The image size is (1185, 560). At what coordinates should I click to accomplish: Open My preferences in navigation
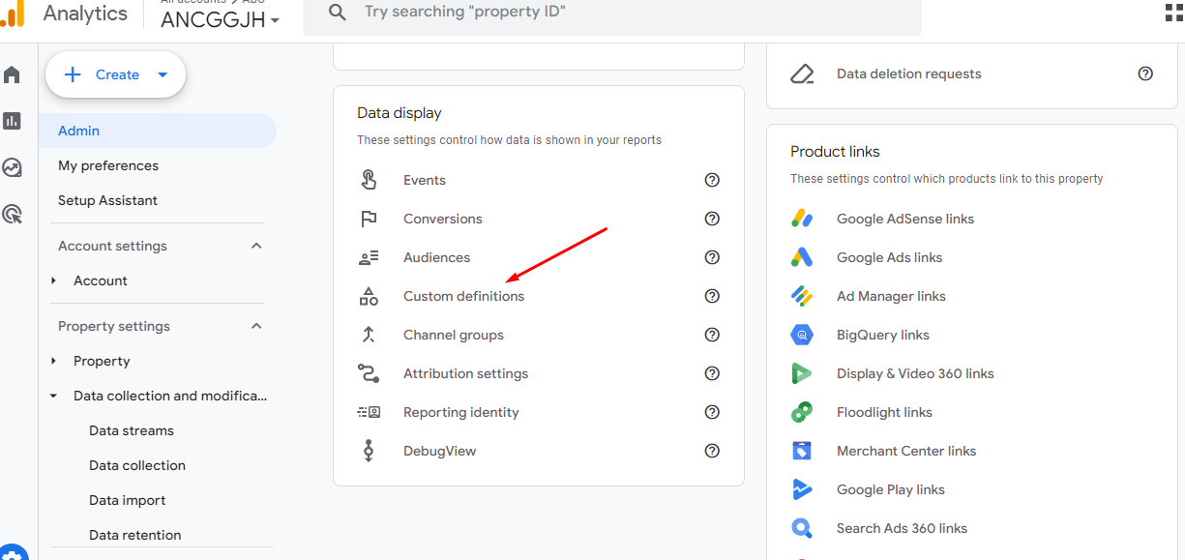[x=108, y=165]
